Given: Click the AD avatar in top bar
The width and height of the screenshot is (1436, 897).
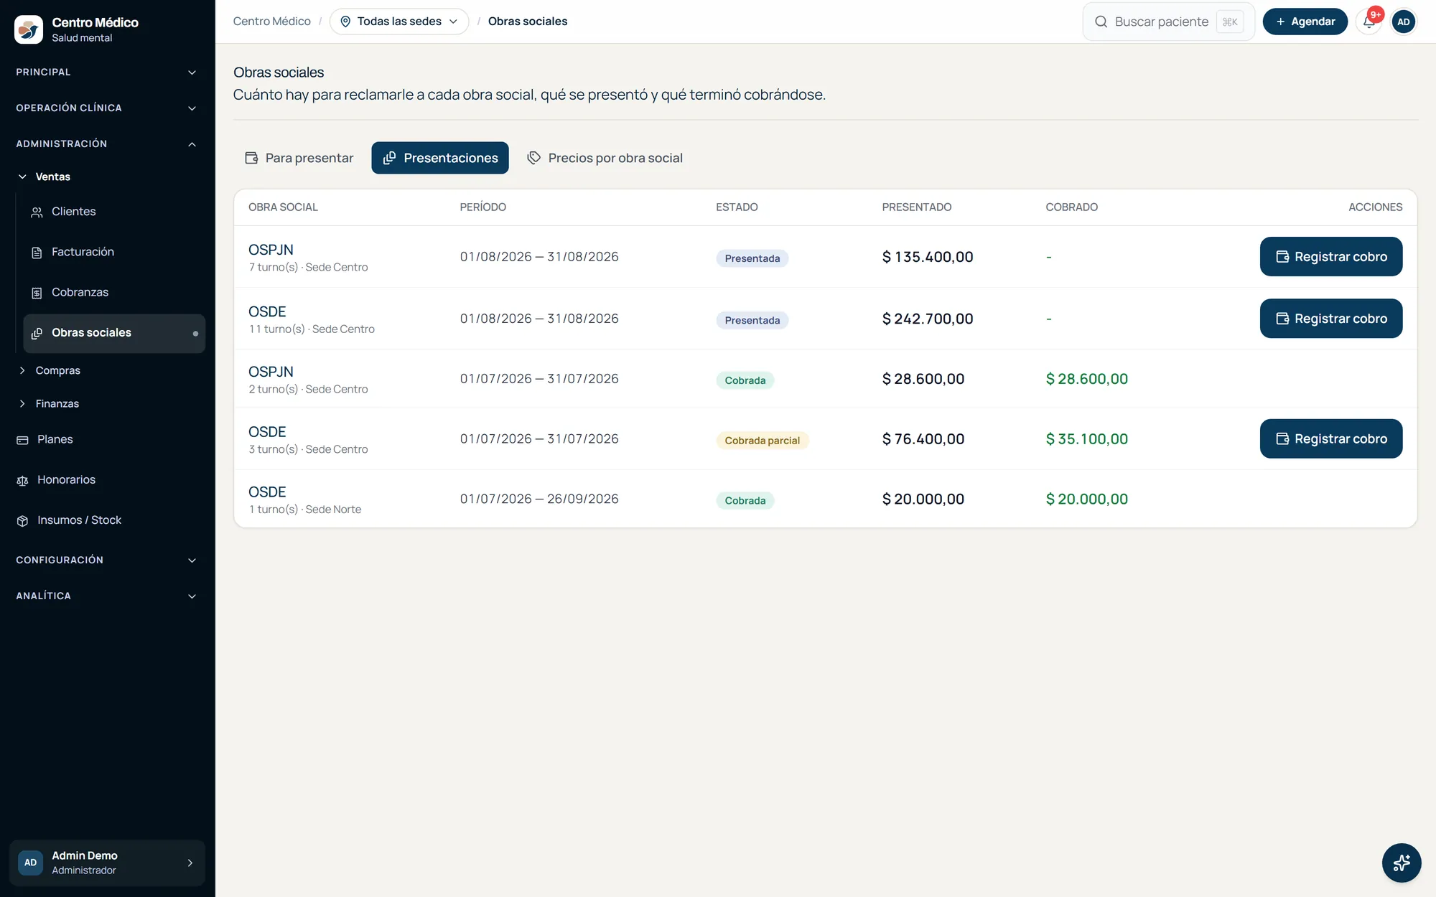Looking at the screenshot, I should [x=1404, y=22].
